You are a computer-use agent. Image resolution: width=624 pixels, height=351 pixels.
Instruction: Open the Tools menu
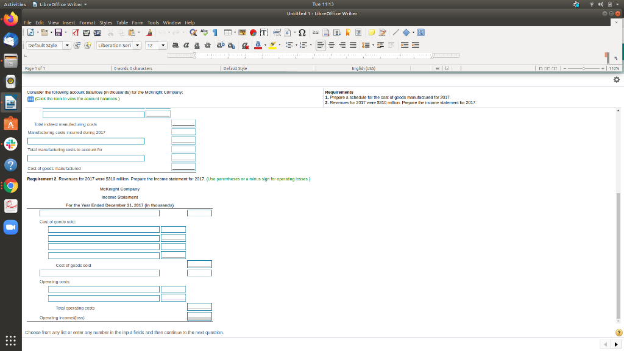(x=153, y=23)
